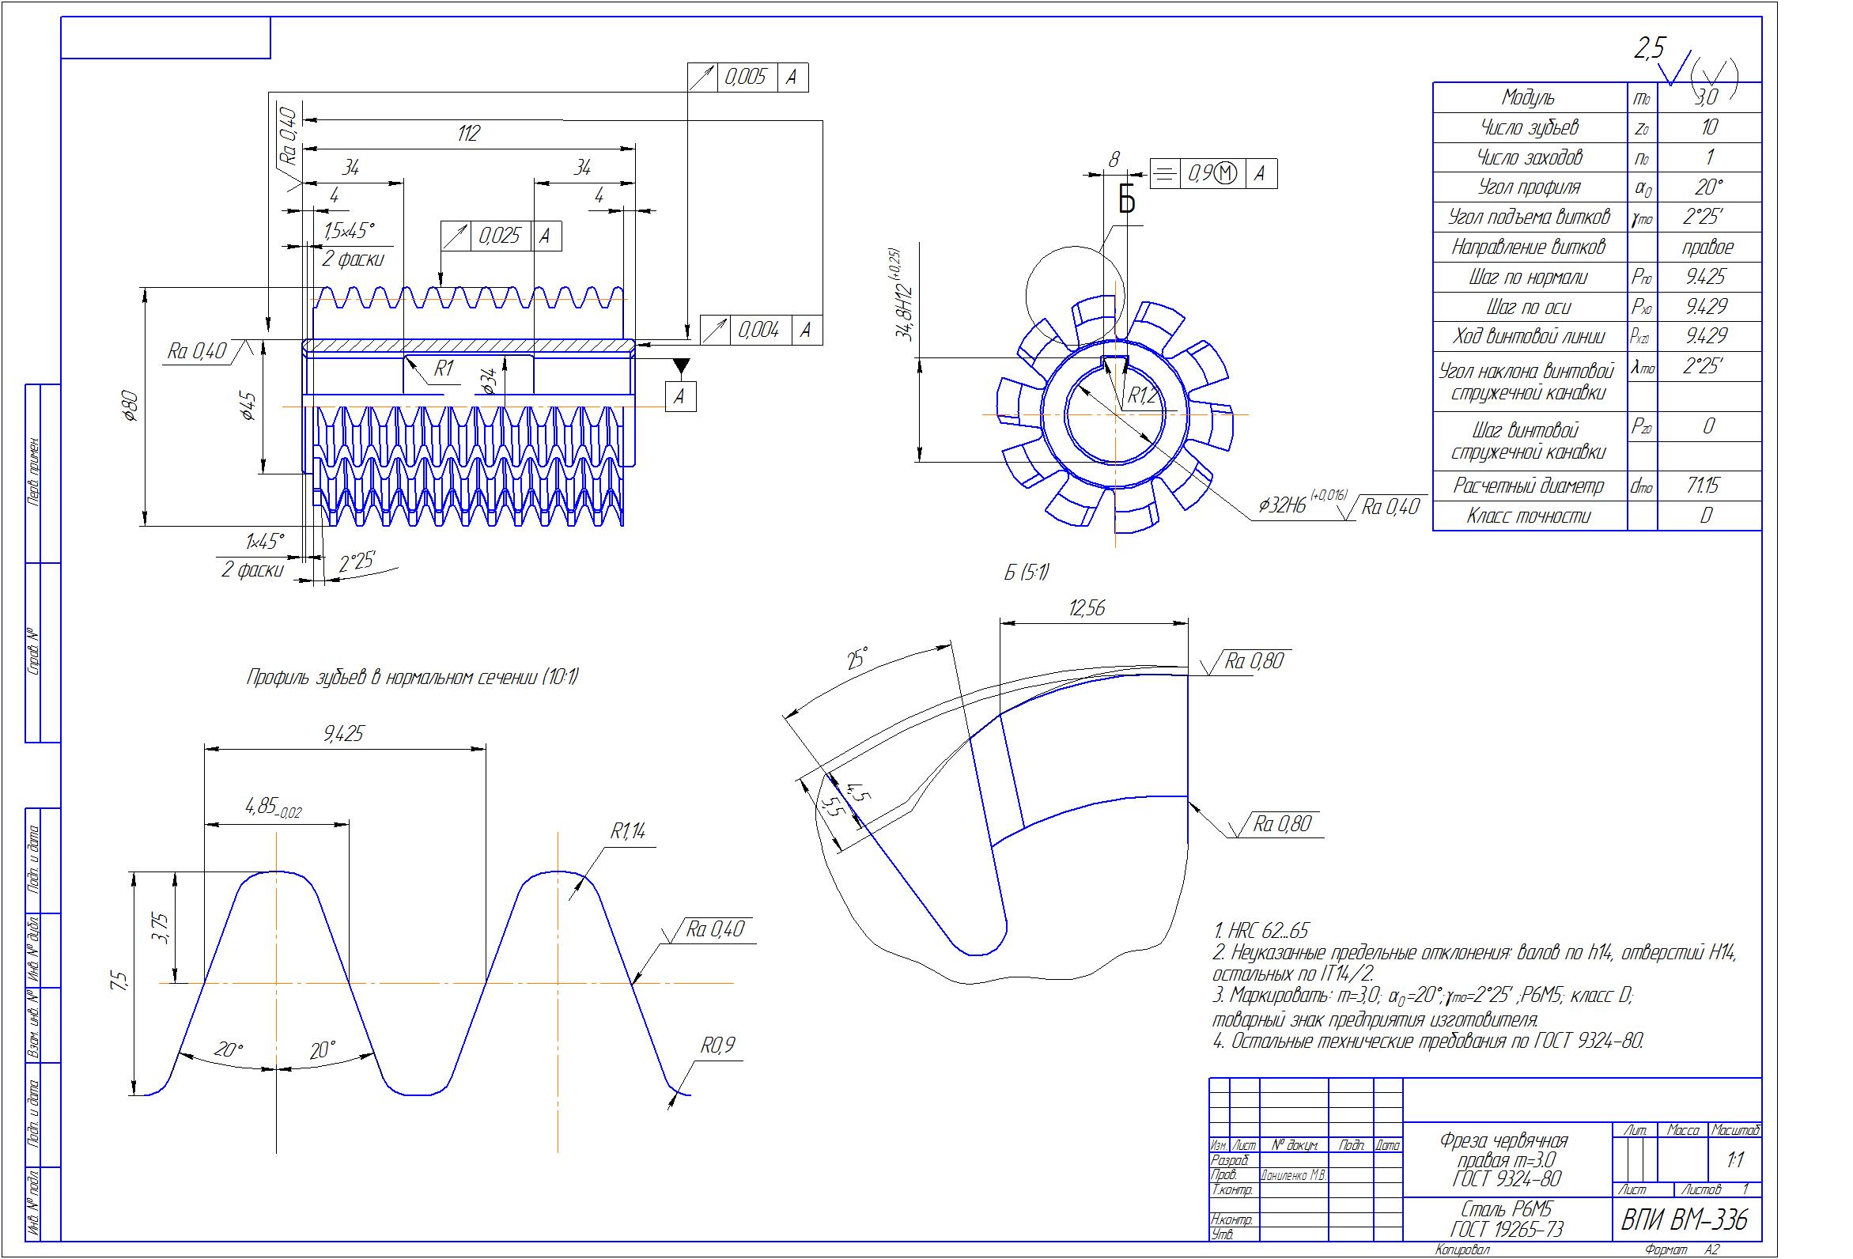
Task: Click the R1 radius callout
Action: coord(444,369)
